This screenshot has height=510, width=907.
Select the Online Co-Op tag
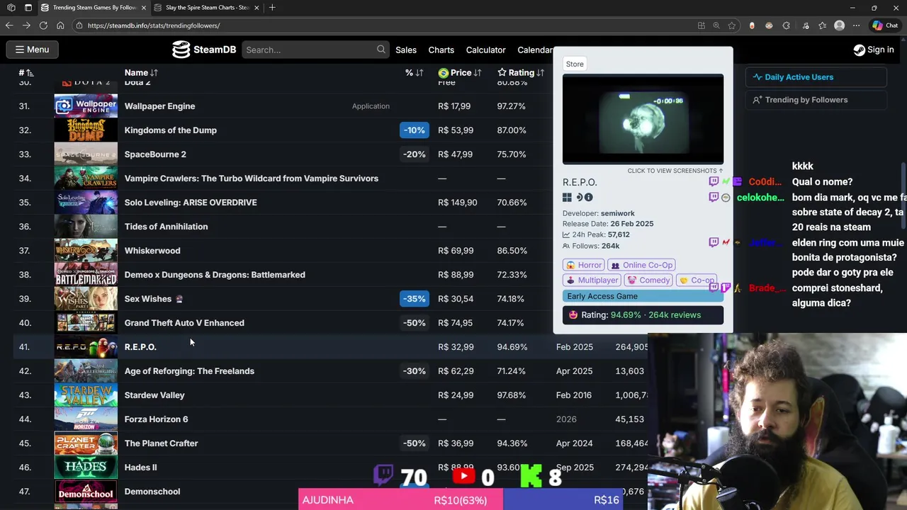point(641,265)
